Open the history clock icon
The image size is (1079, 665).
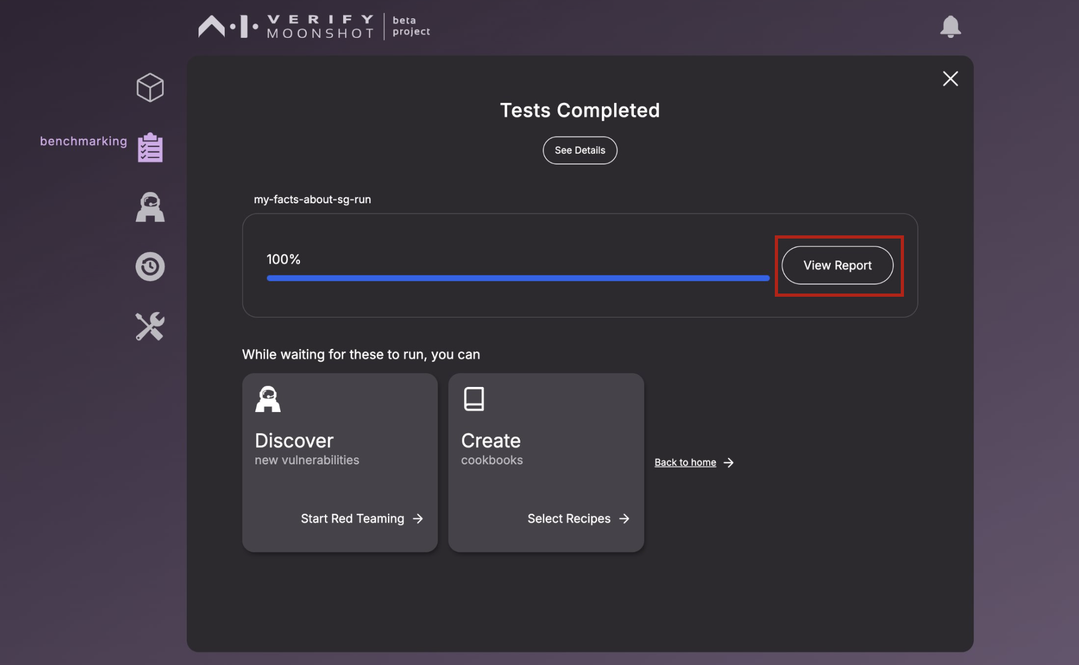150,267
